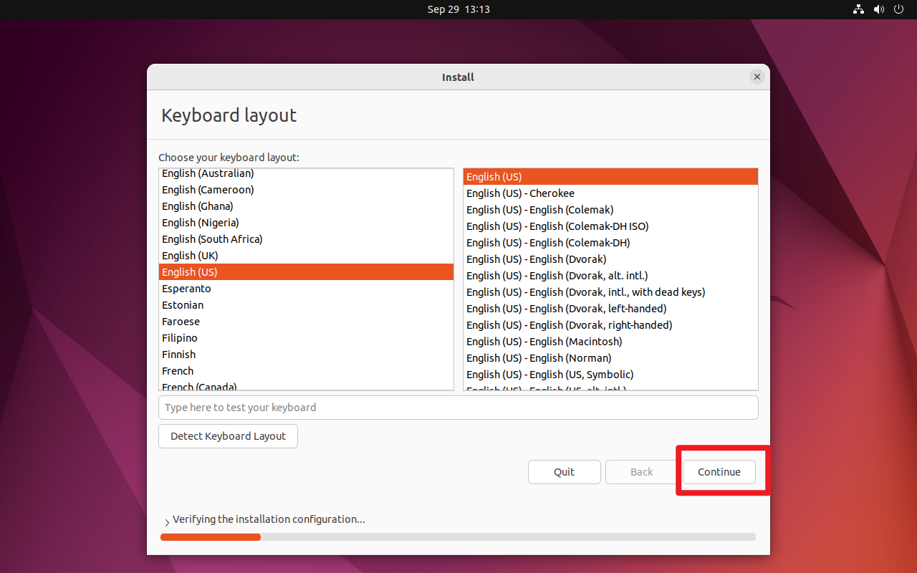Select Esperanto layout
The height and width of the screenshot is (573, 917).
coord(306,289)
